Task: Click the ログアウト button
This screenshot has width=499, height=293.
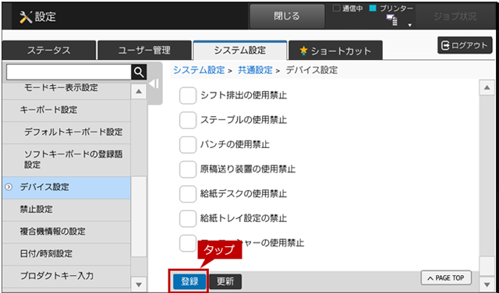Action: 465,45
